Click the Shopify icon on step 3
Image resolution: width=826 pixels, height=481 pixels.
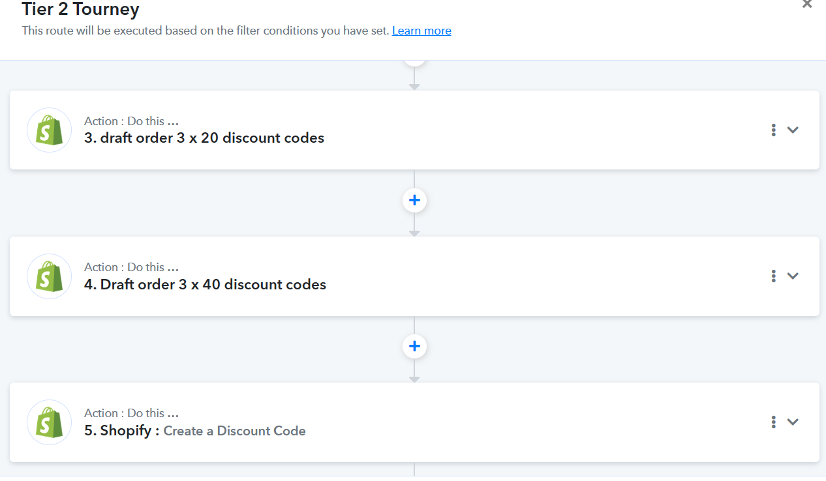pyautogui.click(x=49, y=130)
